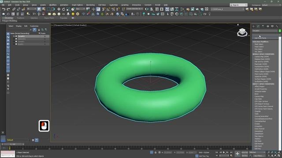This screenshot has width=282, height=158.
Task: Click the Redo arrow icon
Action: 8,9
